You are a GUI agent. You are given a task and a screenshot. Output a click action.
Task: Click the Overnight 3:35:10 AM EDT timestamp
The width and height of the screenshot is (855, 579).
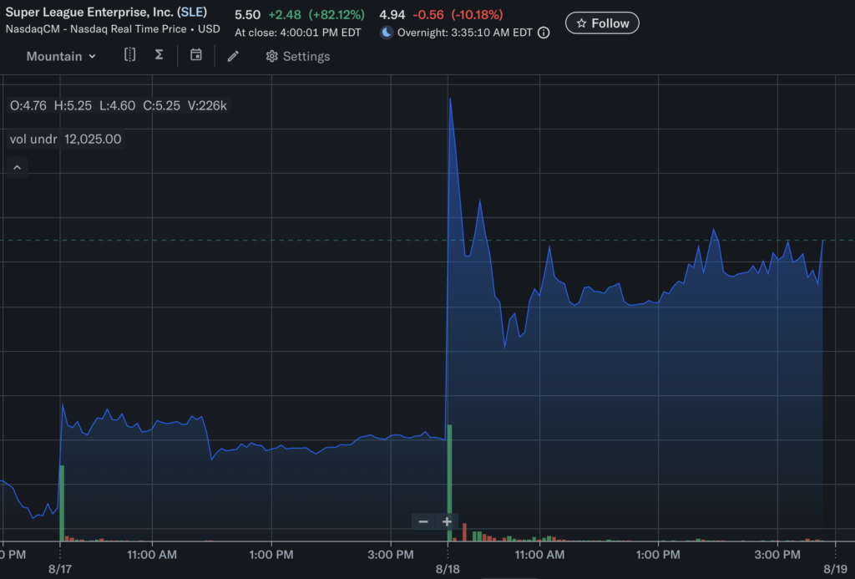(x=464, y=33)
